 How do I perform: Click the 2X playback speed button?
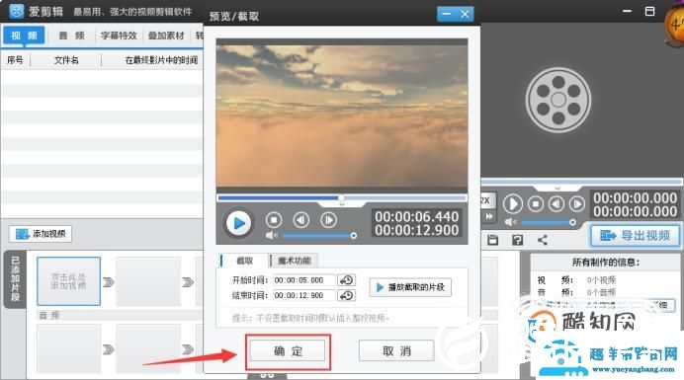click(x=487, y=200)
